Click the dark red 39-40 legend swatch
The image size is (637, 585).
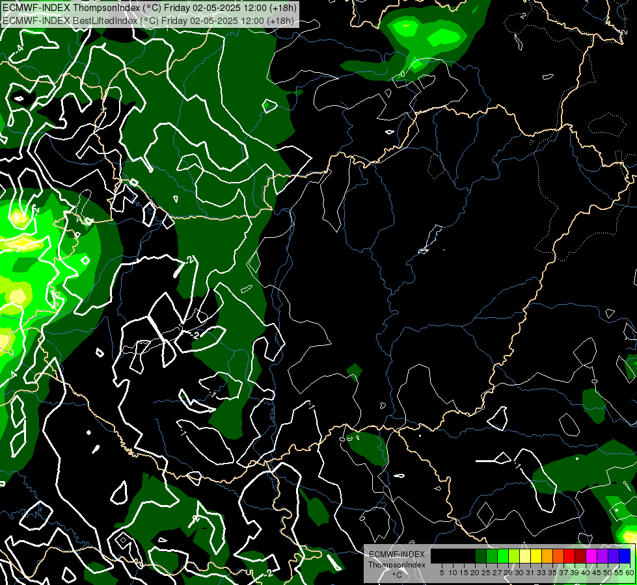(580, 556)
